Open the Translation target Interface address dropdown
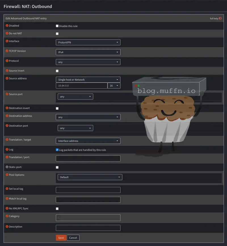The image size is (227, 246). pyautogui.click(x=88, y=141)
